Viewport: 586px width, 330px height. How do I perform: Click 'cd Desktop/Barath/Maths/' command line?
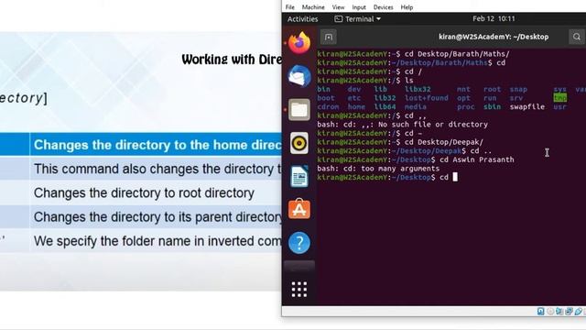(457, 54)
